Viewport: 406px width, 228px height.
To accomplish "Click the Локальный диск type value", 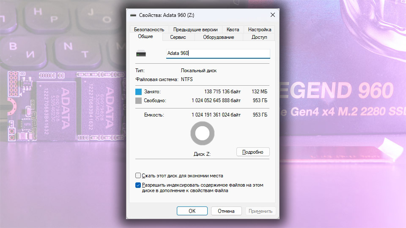I will 199,71.
